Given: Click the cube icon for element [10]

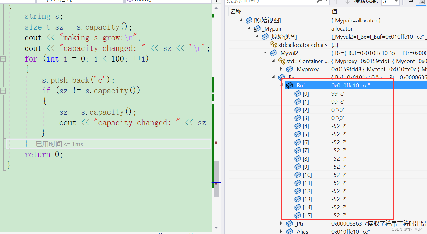Looking at the screenshot, I should point(298,175).
